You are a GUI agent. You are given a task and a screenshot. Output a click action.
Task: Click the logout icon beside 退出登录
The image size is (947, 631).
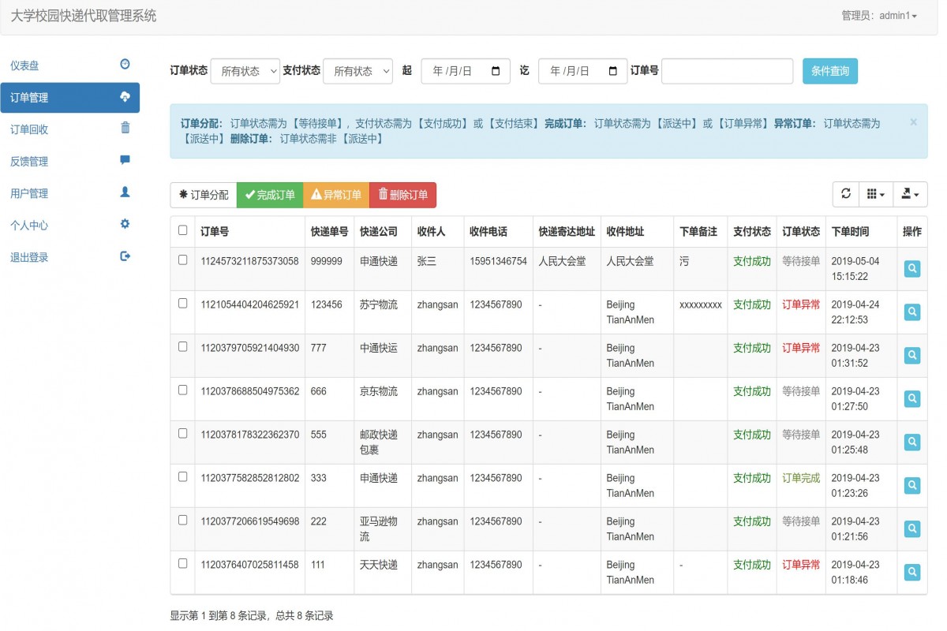point(124,255)
